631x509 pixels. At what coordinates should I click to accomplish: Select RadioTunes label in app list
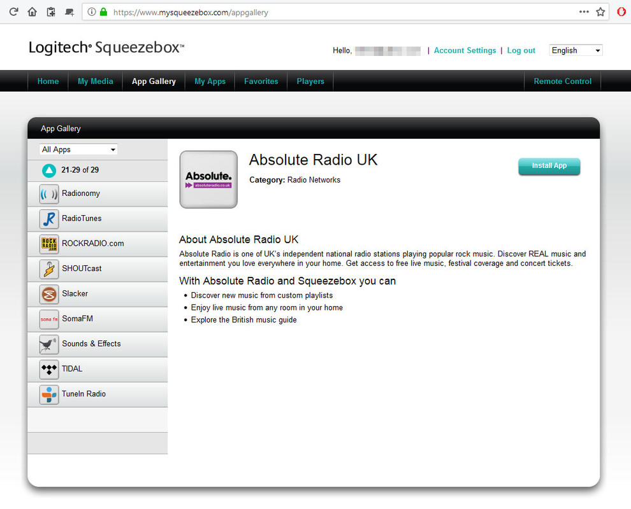pyautogui.click(x=82, y=218)
